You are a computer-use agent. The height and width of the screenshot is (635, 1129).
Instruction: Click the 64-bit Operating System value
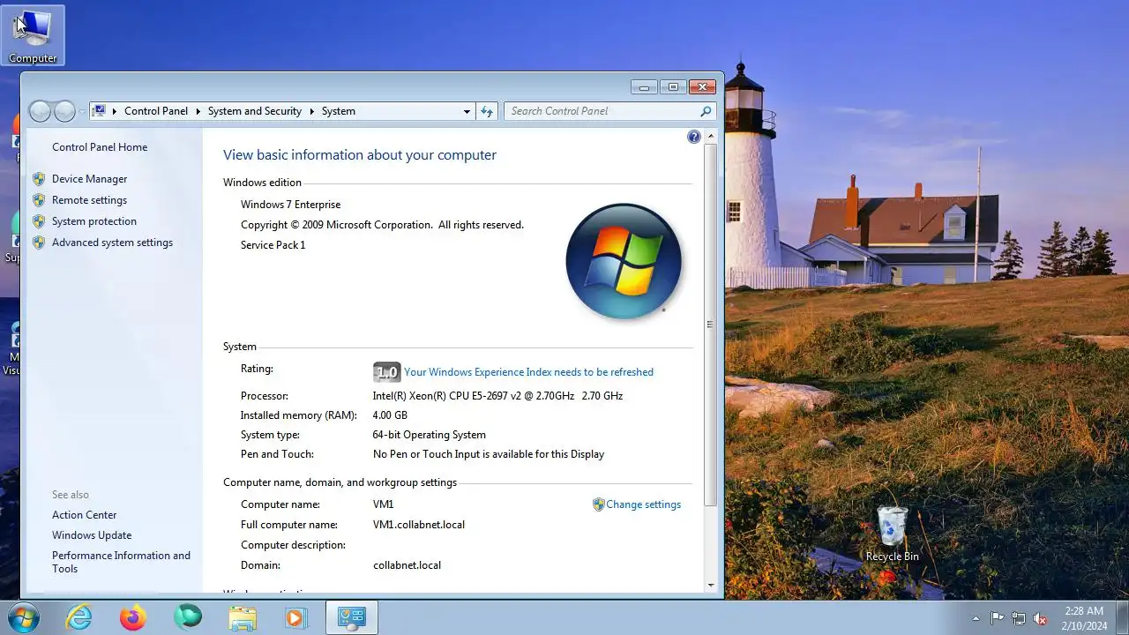tap(429, 435)
